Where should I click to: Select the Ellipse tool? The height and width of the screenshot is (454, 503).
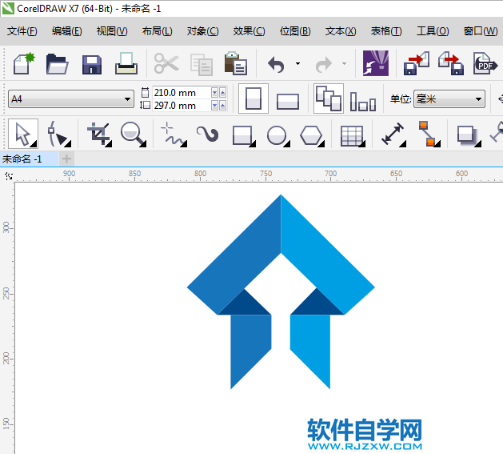[x=278, y=136]
